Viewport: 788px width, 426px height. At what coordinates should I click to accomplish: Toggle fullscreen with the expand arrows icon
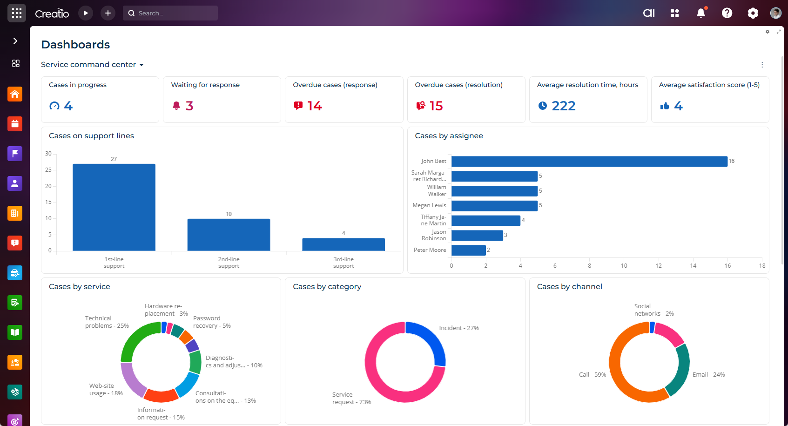tap(779, 32)
